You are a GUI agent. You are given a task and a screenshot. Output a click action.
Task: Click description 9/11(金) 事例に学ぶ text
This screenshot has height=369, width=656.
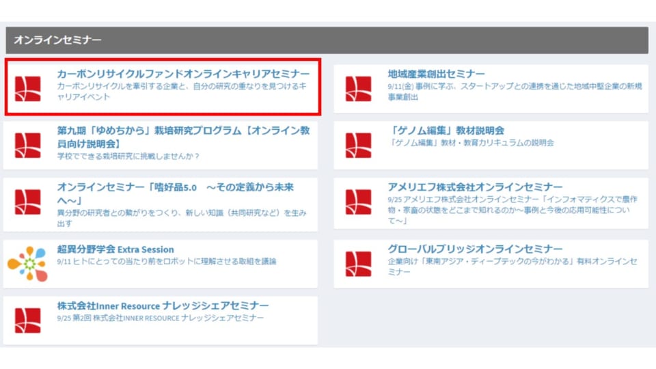pyautogui.click(x=515, y=91)
